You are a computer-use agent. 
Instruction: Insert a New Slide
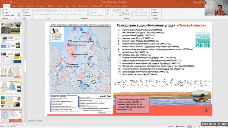(19, 13)
